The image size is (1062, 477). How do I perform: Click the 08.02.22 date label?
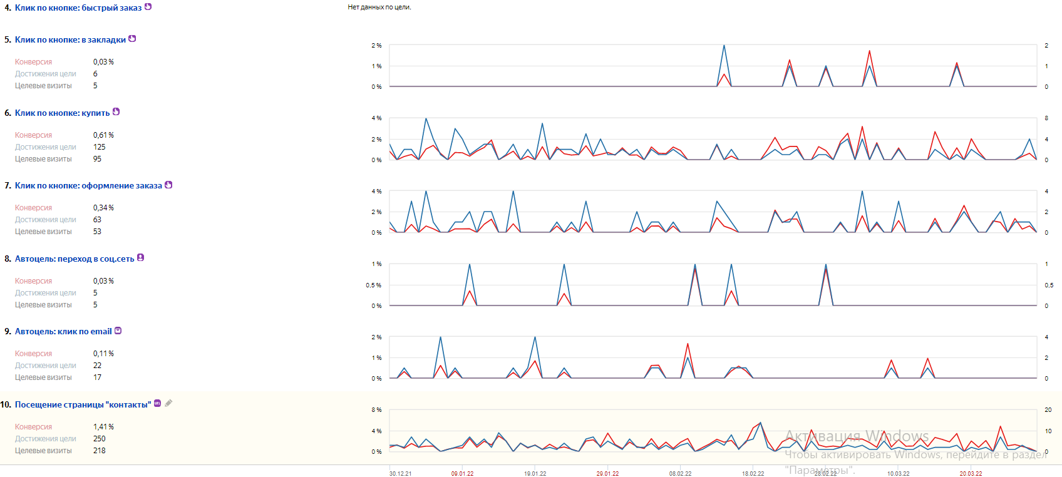[x=680, y=473]
